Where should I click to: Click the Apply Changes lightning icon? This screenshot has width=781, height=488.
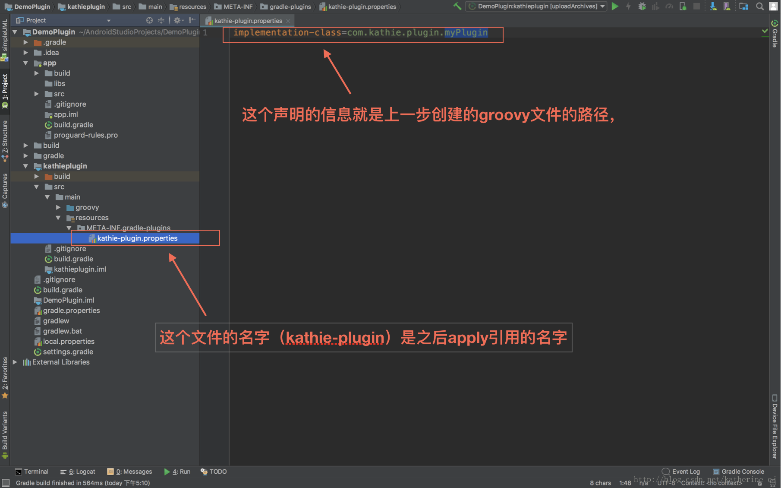coord(628,6)
